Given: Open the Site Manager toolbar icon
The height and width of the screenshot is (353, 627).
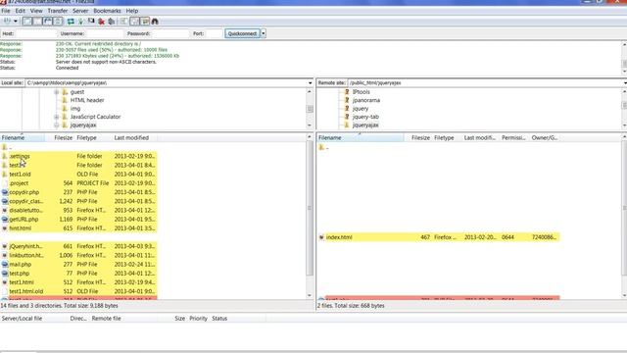Looking at the screenshot, I should pyautogui.click(x=7, y=22).
